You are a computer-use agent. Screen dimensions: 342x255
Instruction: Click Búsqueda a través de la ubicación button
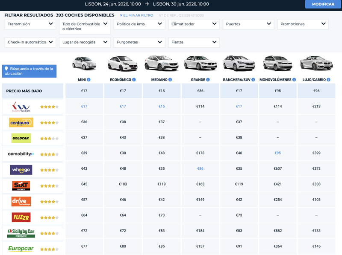[x=29, y=71]
